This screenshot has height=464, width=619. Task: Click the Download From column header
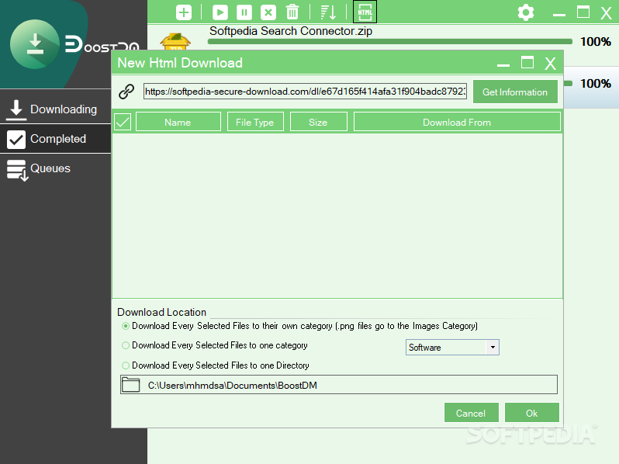457,122
